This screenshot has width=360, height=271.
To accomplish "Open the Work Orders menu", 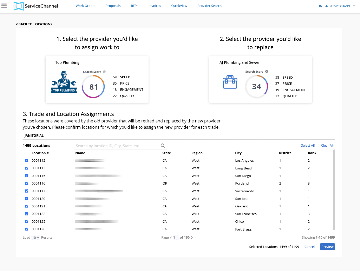I will [x=85, y=6].
